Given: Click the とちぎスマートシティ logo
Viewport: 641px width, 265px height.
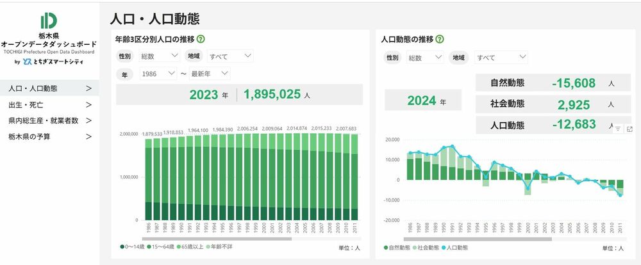Looking at the screenshot, I should click(49, 61).
